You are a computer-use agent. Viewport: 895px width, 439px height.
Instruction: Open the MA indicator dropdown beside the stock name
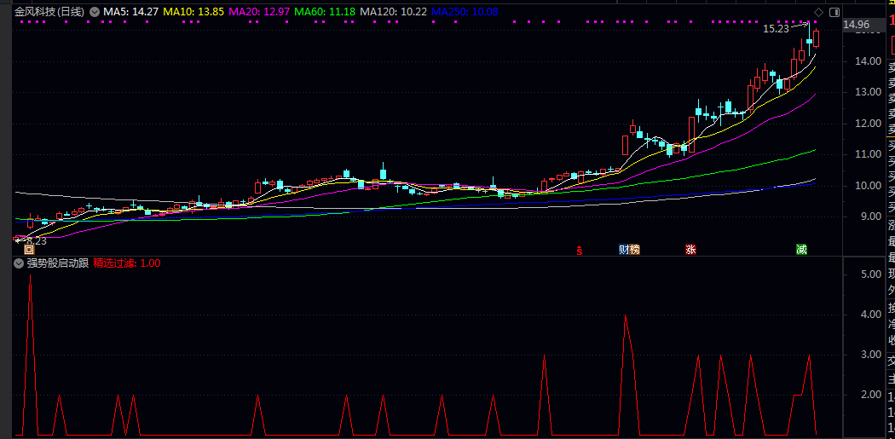[95, 12]
